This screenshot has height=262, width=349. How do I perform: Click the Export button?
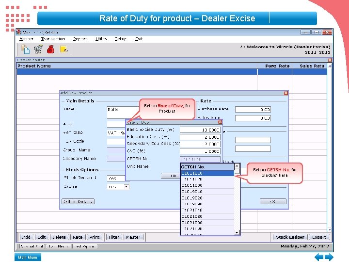(319, 237)
